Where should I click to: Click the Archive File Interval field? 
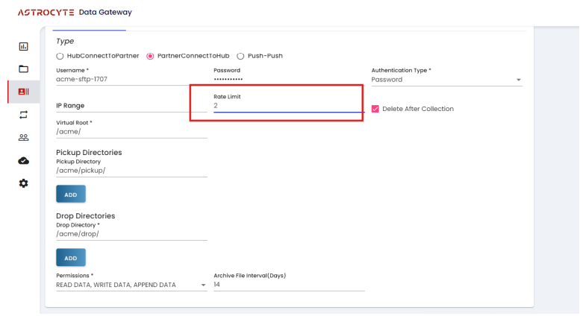click(x=288, y=285)
